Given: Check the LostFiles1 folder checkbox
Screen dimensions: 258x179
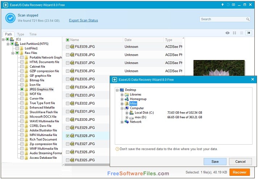Looking at the screenshot, I should click(17, 48).
